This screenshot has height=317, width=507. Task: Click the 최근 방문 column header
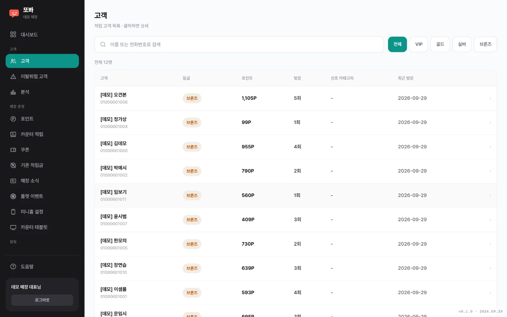pos(406,78)
